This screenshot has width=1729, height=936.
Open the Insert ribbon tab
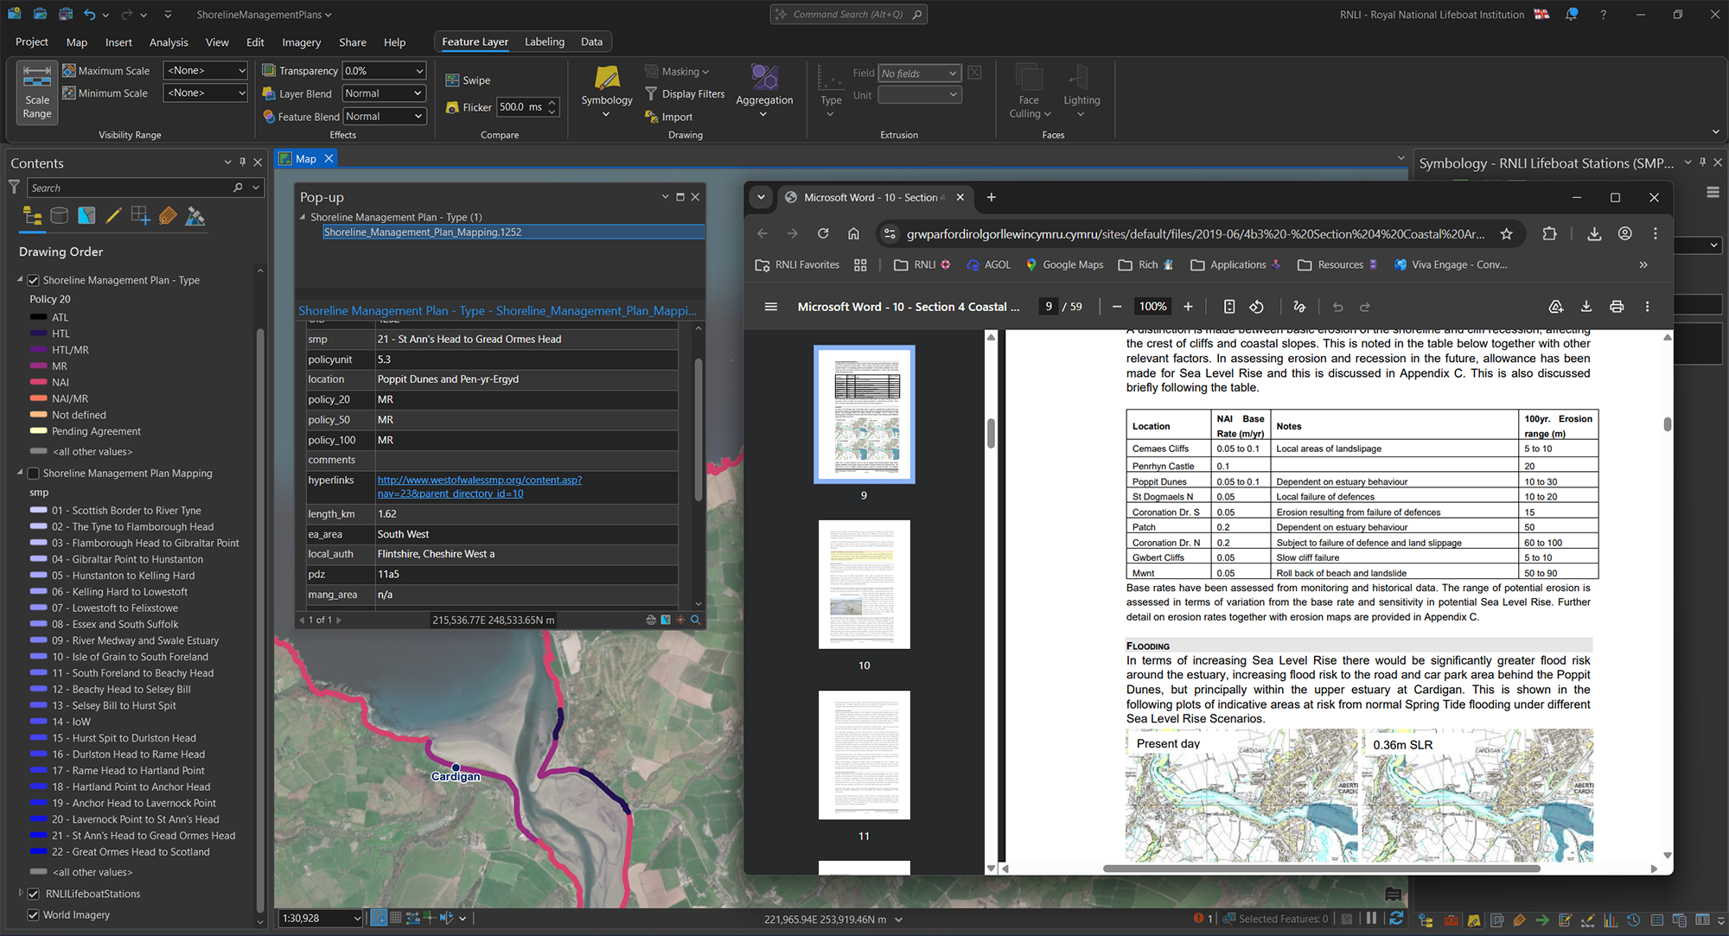118,42
